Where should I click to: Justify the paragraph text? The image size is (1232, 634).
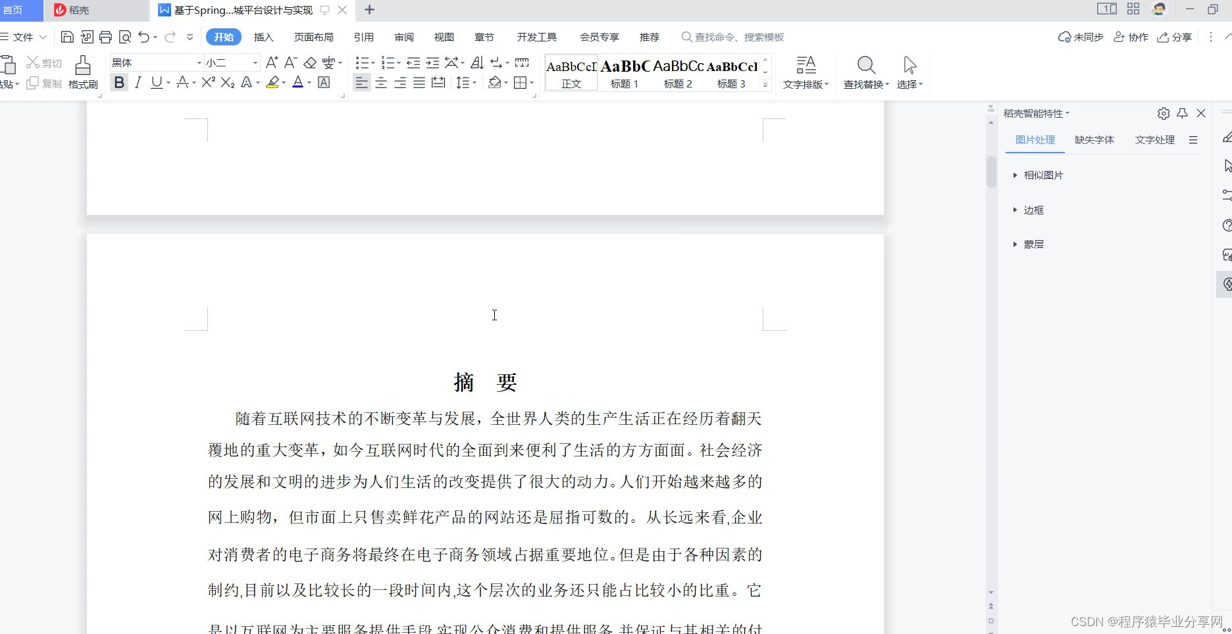[419, 82]
